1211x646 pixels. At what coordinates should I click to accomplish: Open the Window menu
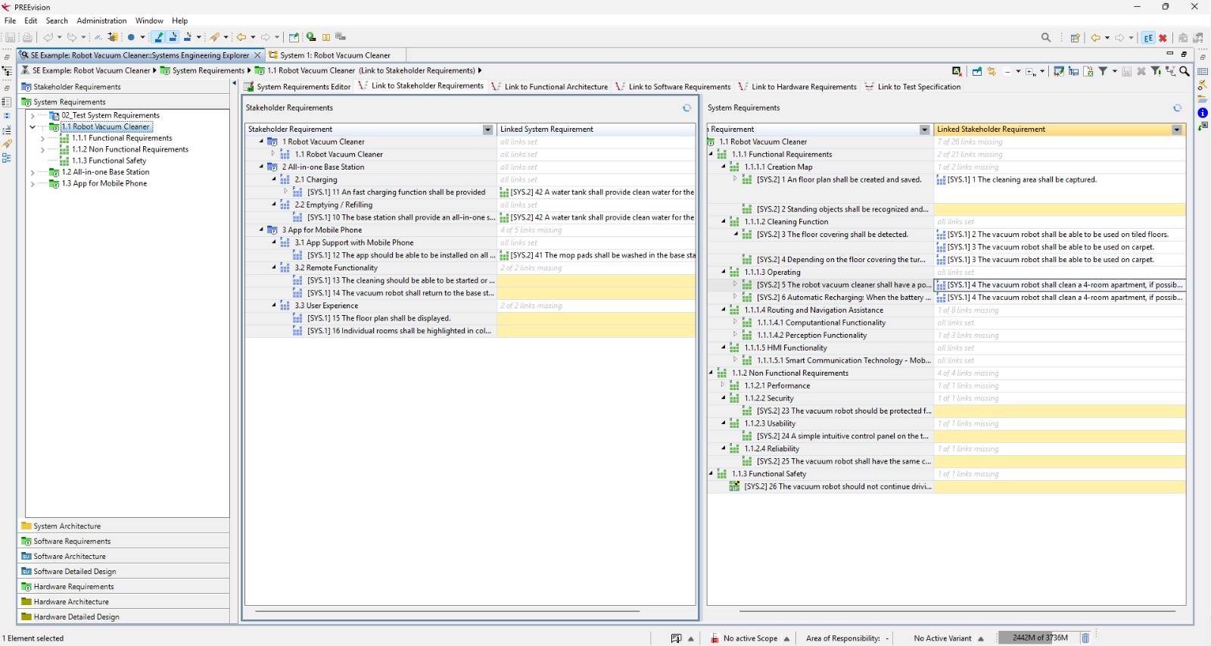pyautogui.click(x=149, y=20)
